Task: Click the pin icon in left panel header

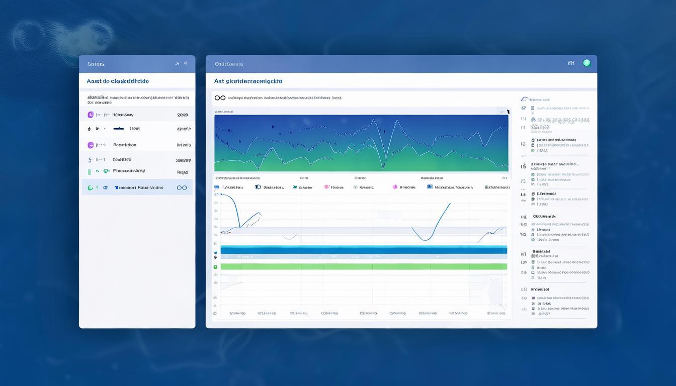Action: click(177, 64)
